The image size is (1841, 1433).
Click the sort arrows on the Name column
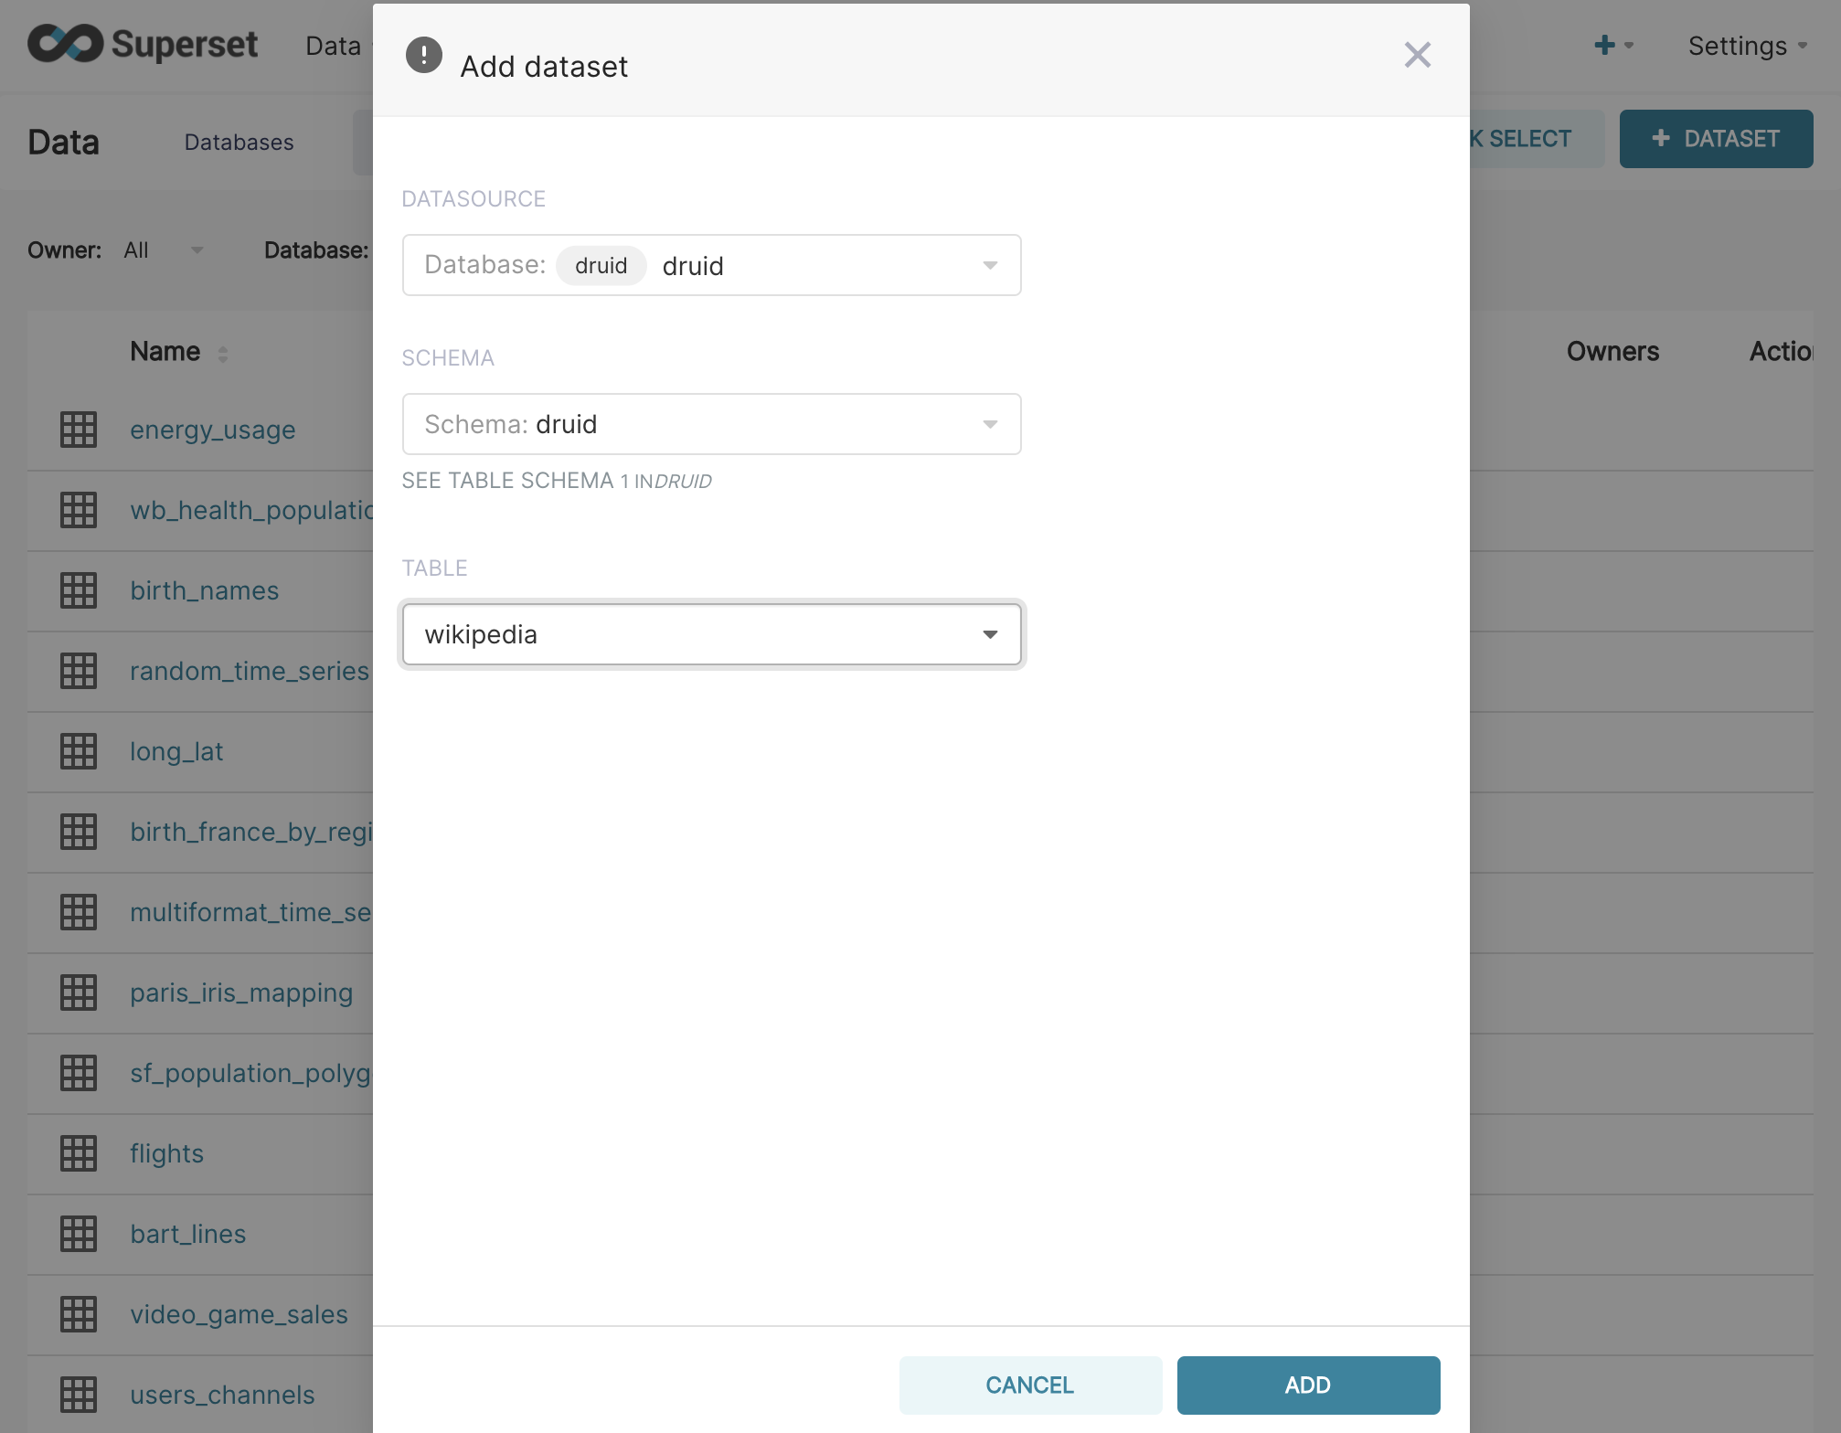click(222, 355)
